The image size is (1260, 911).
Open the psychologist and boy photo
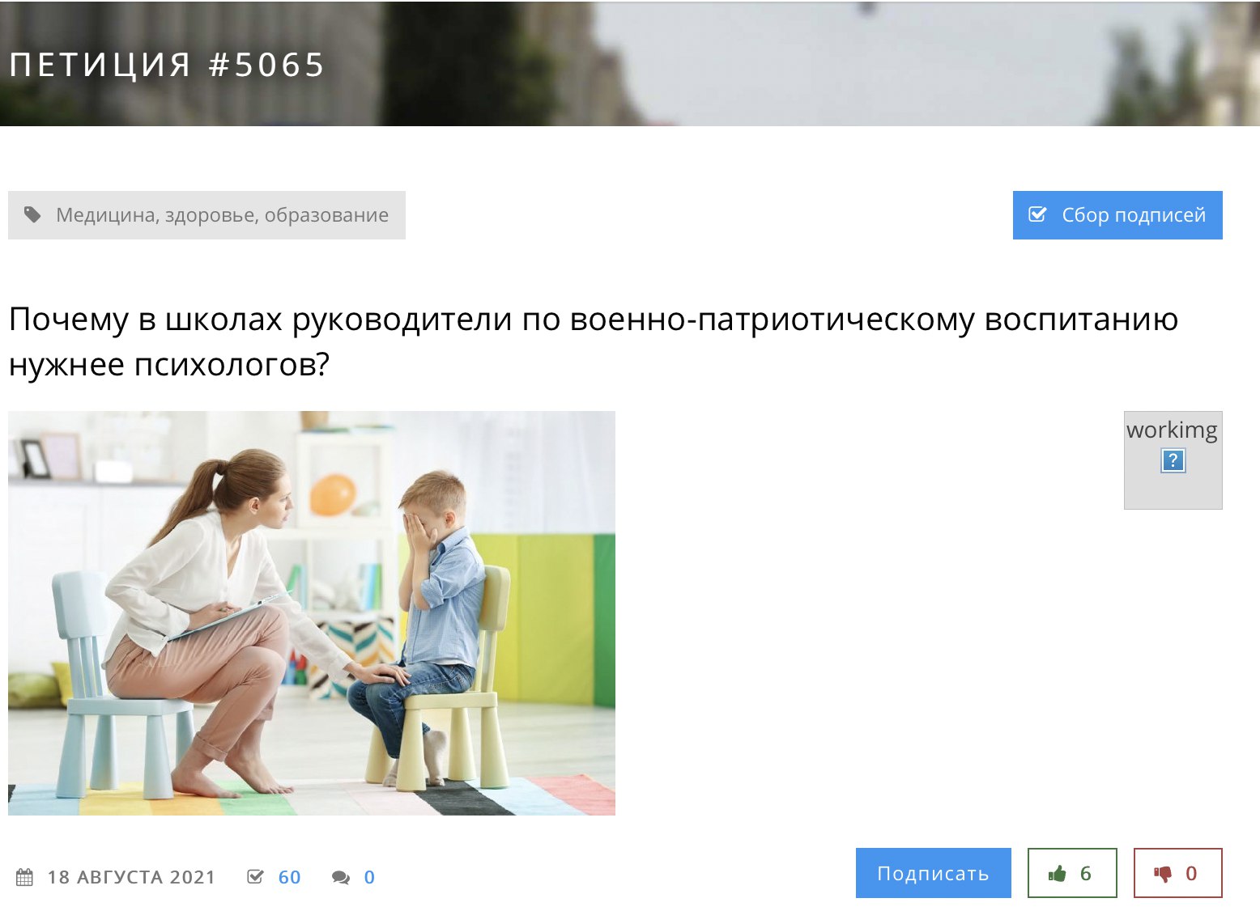click(312, 613)
